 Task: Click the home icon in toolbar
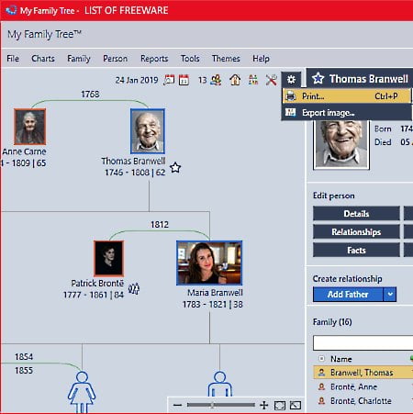click(235, 80)
